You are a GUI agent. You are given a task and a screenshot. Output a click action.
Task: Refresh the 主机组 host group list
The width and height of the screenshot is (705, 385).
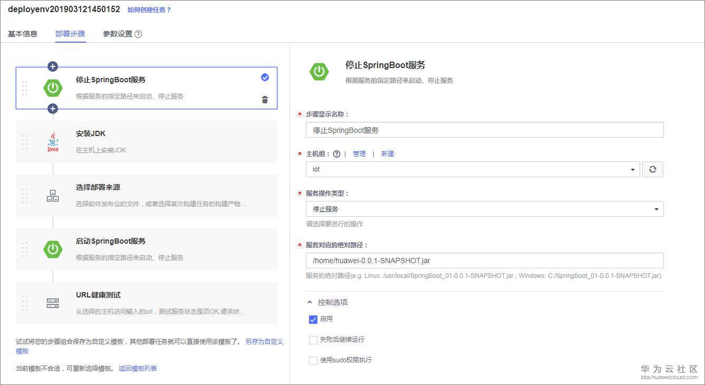click(x=653, y=169)
